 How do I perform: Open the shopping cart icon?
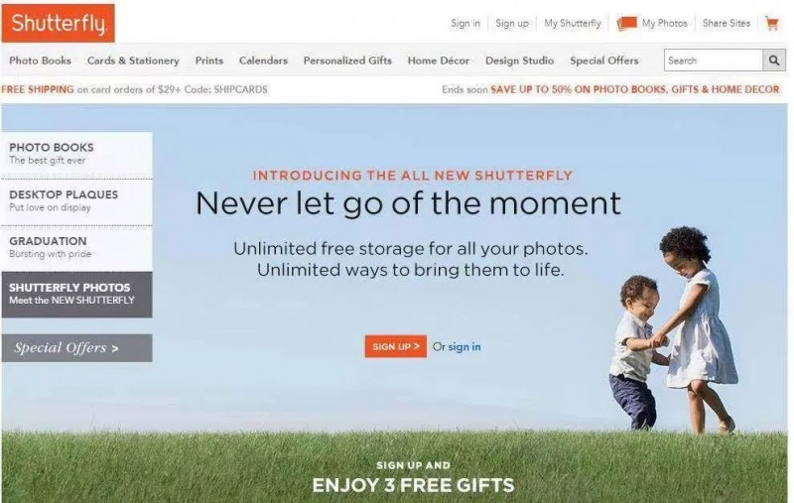(x=772, y=23)
